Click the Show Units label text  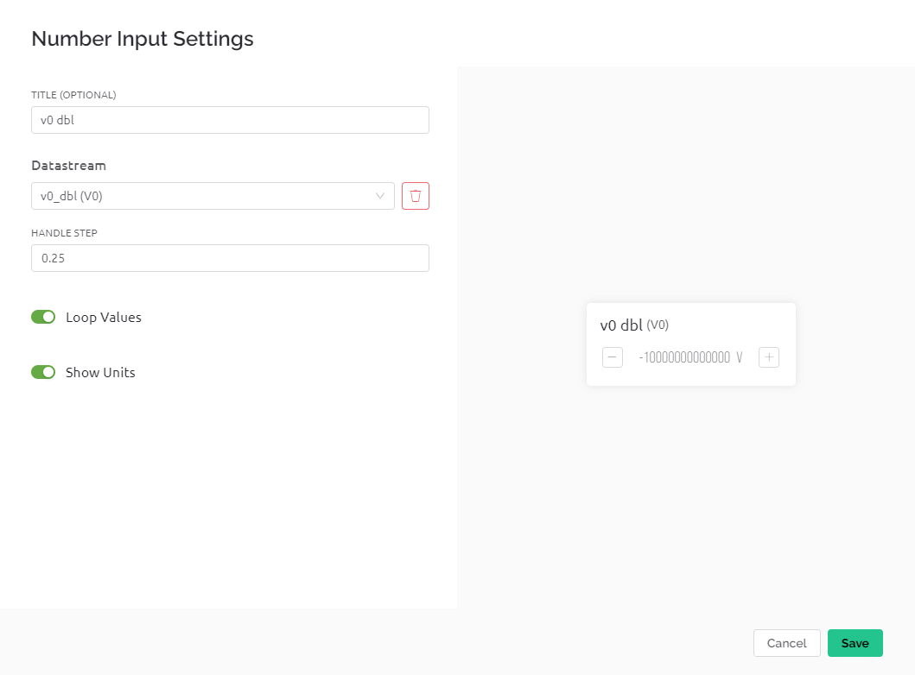coord(100,372)
